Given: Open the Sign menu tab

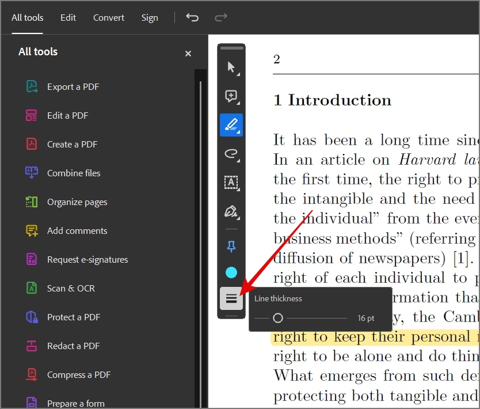Looking at the screenshot, I should (150, 18).
